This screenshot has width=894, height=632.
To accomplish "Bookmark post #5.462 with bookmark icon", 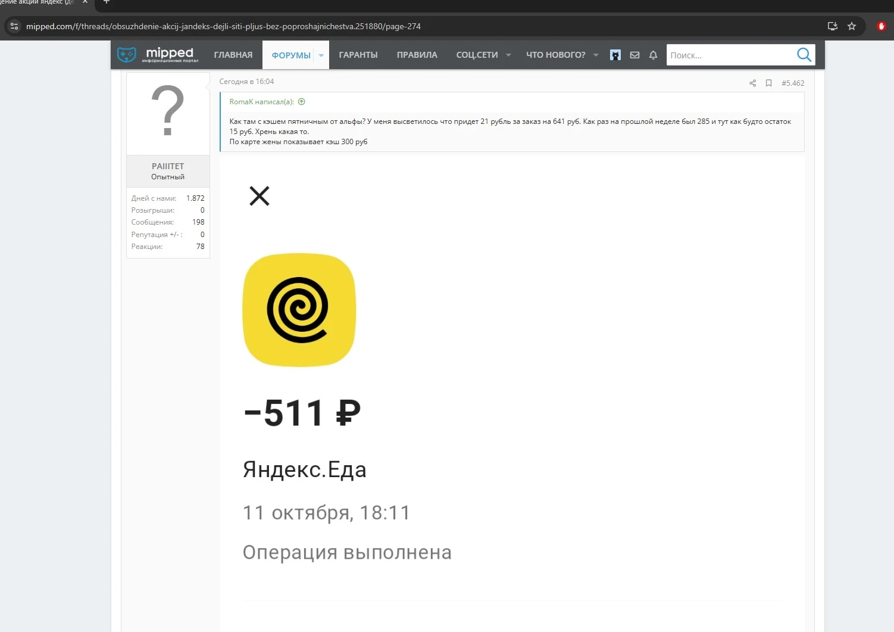I will [768, 83].
